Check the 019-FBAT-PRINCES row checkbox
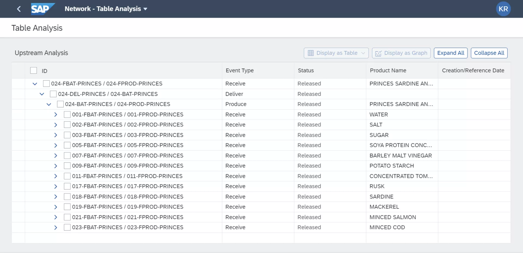 pyautogui.click(x=67, y=207)
